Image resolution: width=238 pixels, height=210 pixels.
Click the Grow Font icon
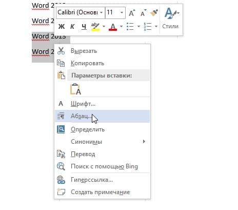click(x=132, y=13)
